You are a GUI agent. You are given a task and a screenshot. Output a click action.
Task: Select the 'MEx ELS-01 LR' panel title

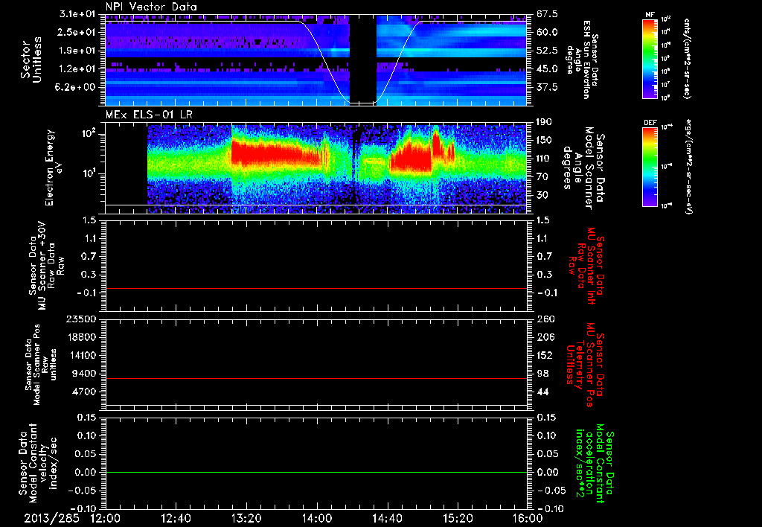click(148, 115)
